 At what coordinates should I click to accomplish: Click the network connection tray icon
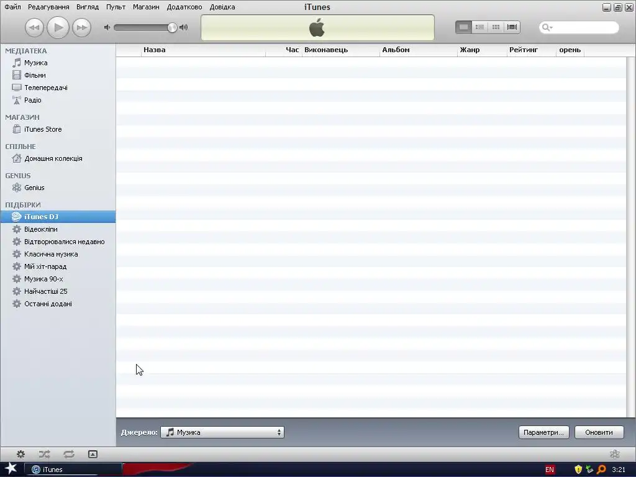[x=589, y=470]
